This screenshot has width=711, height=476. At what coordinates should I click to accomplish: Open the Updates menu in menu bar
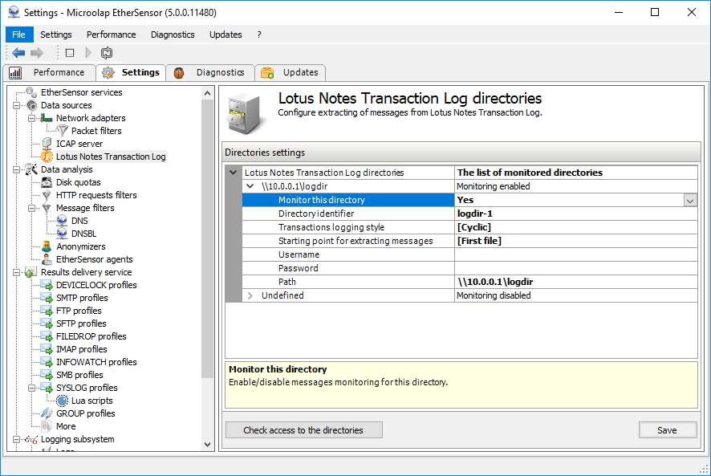[x=225, y=35]
